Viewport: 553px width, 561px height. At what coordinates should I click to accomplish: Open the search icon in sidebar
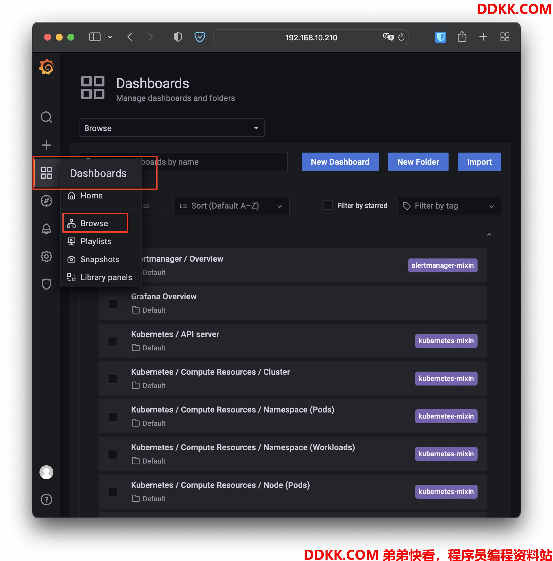46,117
